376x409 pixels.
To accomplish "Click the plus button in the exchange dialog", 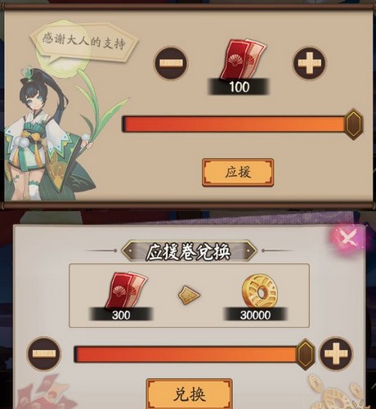I will (336, 353).
